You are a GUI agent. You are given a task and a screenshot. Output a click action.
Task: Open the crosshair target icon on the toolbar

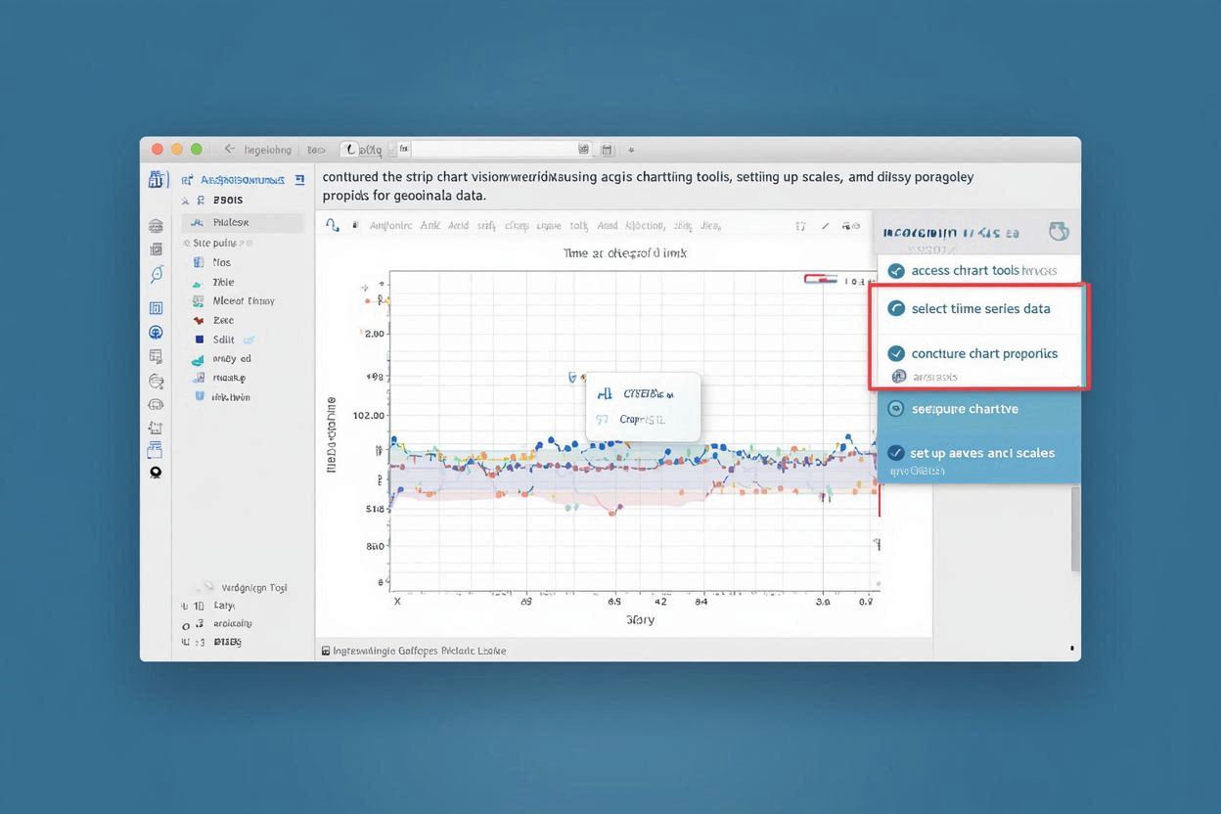coord(800,225)
